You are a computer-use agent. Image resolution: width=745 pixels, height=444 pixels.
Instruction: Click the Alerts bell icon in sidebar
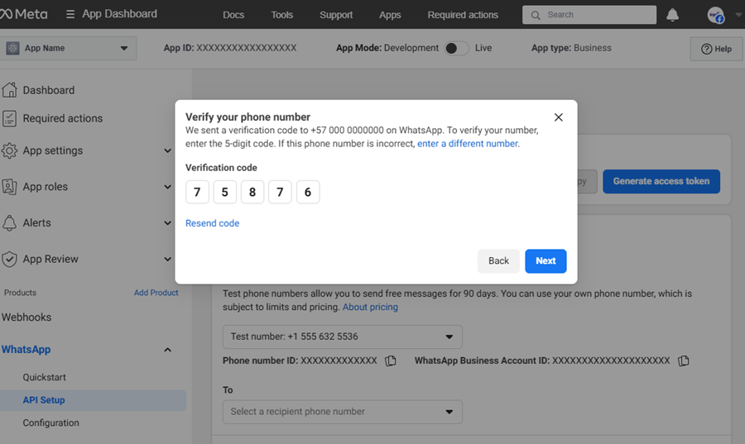[9, 222]
